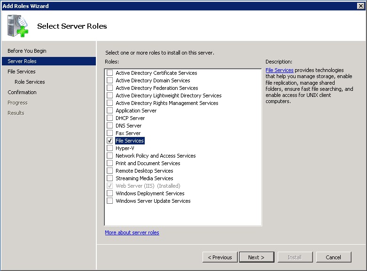
Task: Switch to the Confirmation step
Action: [22, 92]
